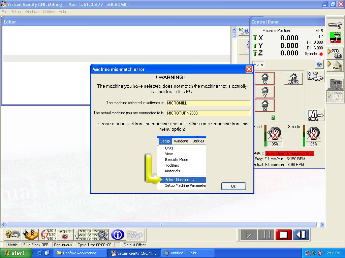The image size is (345, 258).
Task: Home all XYZ axes
Action: [293, 79]
